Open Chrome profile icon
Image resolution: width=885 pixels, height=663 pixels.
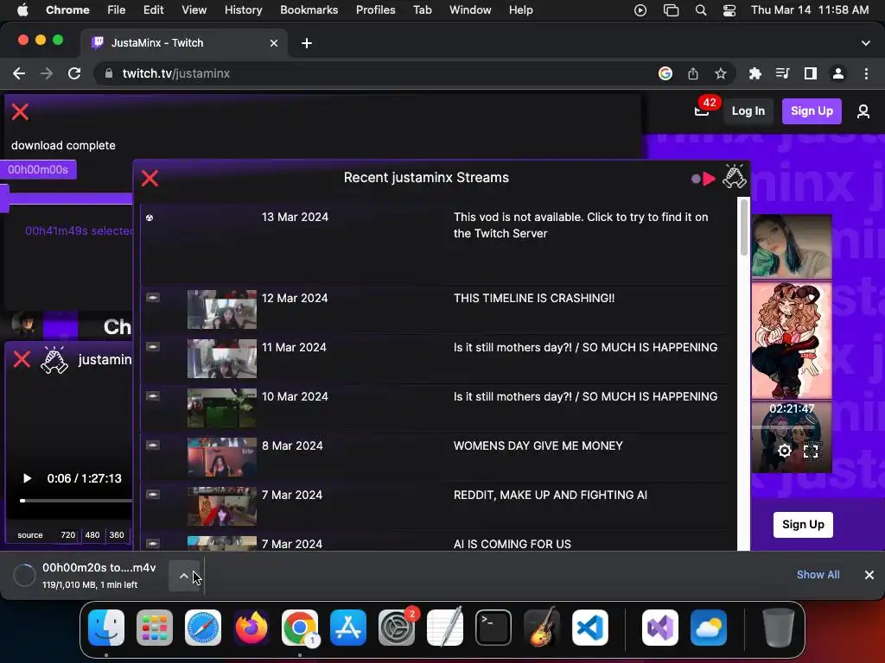click(x=838, y=73)
